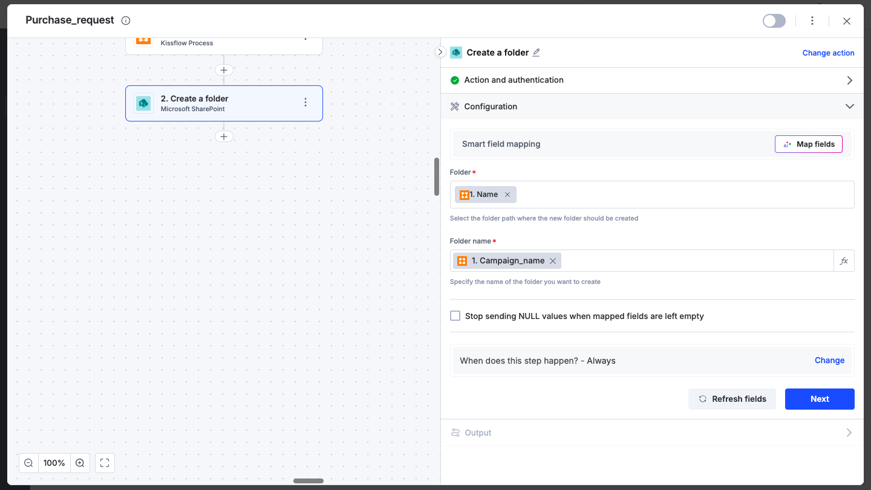
Task: Zoom in the workflow canvas
Action: click(80, 463)
